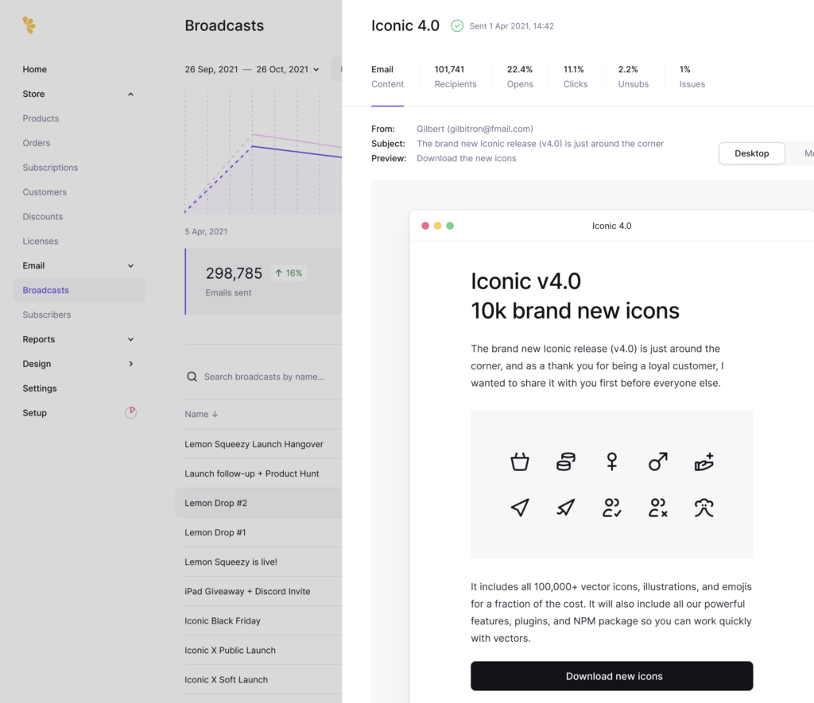Open Settings in sidebar
814x703 pixels.
pyautogui.click(x=40, y=388)
